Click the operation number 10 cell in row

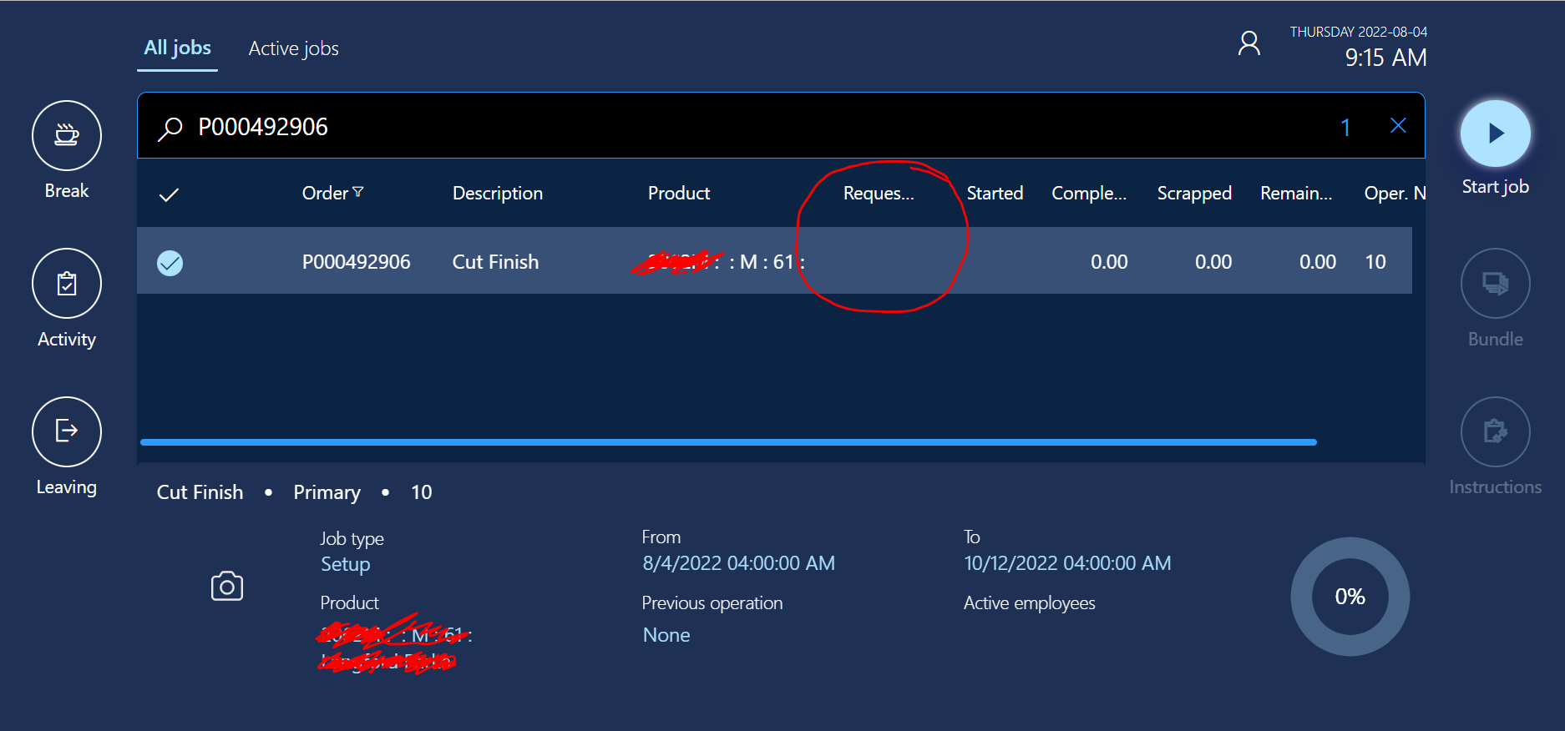(x=1375, y=262)
